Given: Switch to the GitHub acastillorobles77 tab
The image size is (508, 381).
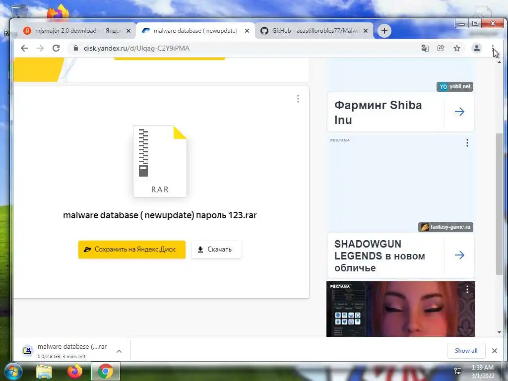Looking at the screenshot, I should point(314,31).
